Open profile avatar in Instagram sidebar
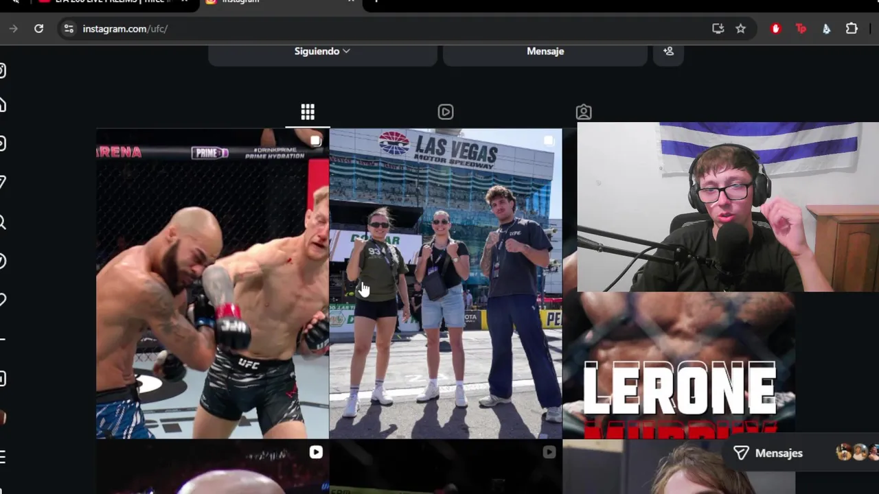 click(3, 417)
